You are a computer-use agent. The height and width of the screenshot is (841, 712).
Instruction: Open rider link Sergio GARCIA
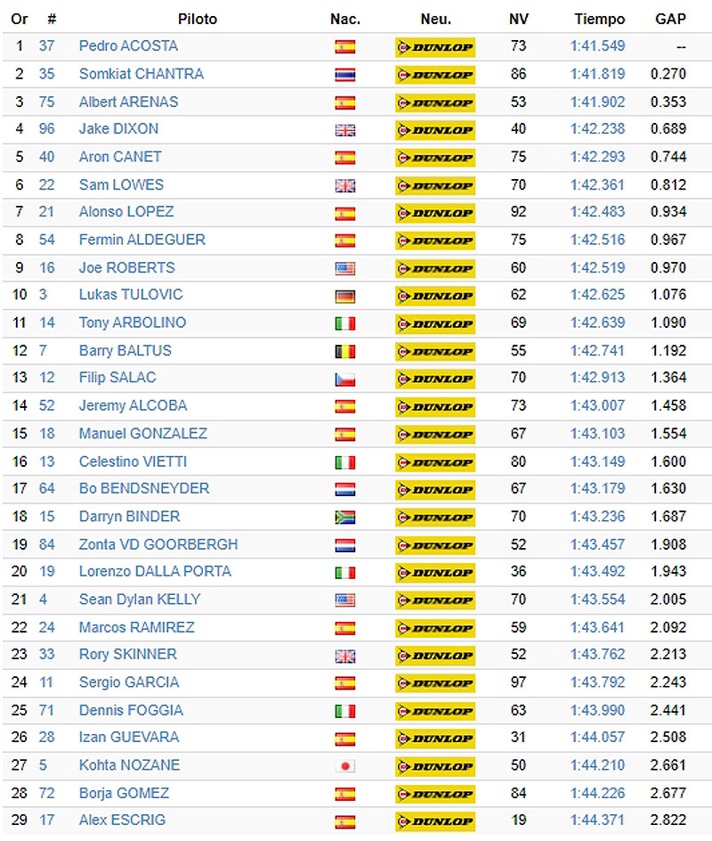(128, 682)
